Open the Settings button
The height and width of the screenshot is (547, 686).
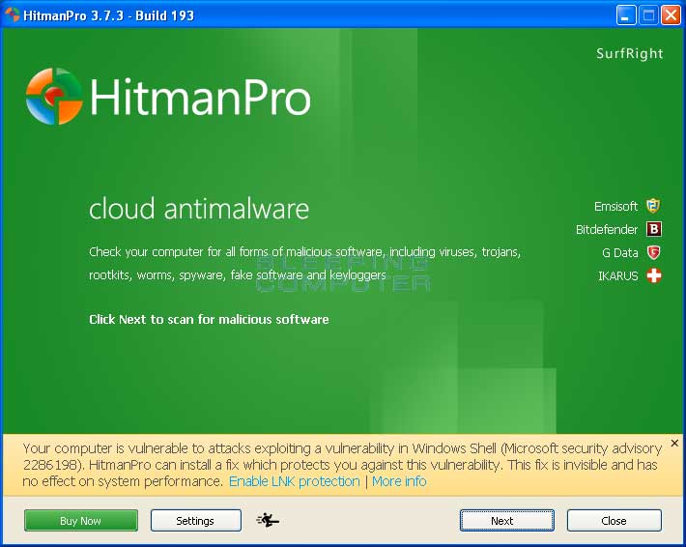195,520
